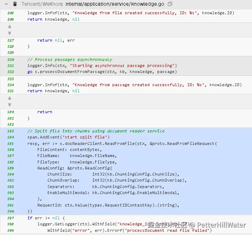Click "return nil, err" on line 327
The height and width of the screenshot is (235, 252).
pyautogui.click(x=56, y=41)
